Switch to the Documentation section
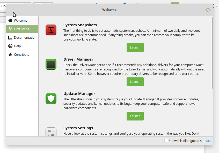Image resolution: width=219 pixels, height=153 pixels. point(22,38)
